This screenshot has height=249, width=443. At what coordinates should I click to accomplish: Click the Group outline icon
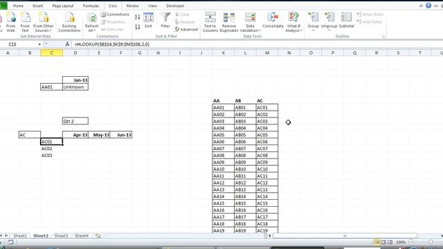coord(313,17)
